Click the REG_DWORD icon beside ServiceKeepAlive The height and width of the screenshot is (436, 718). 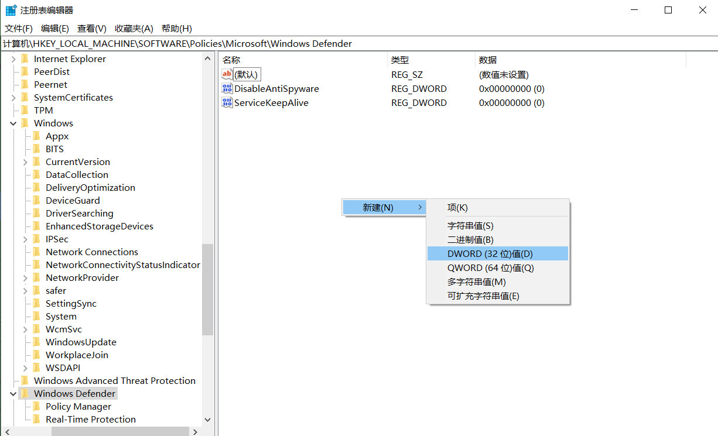click(x=227, y=102)
